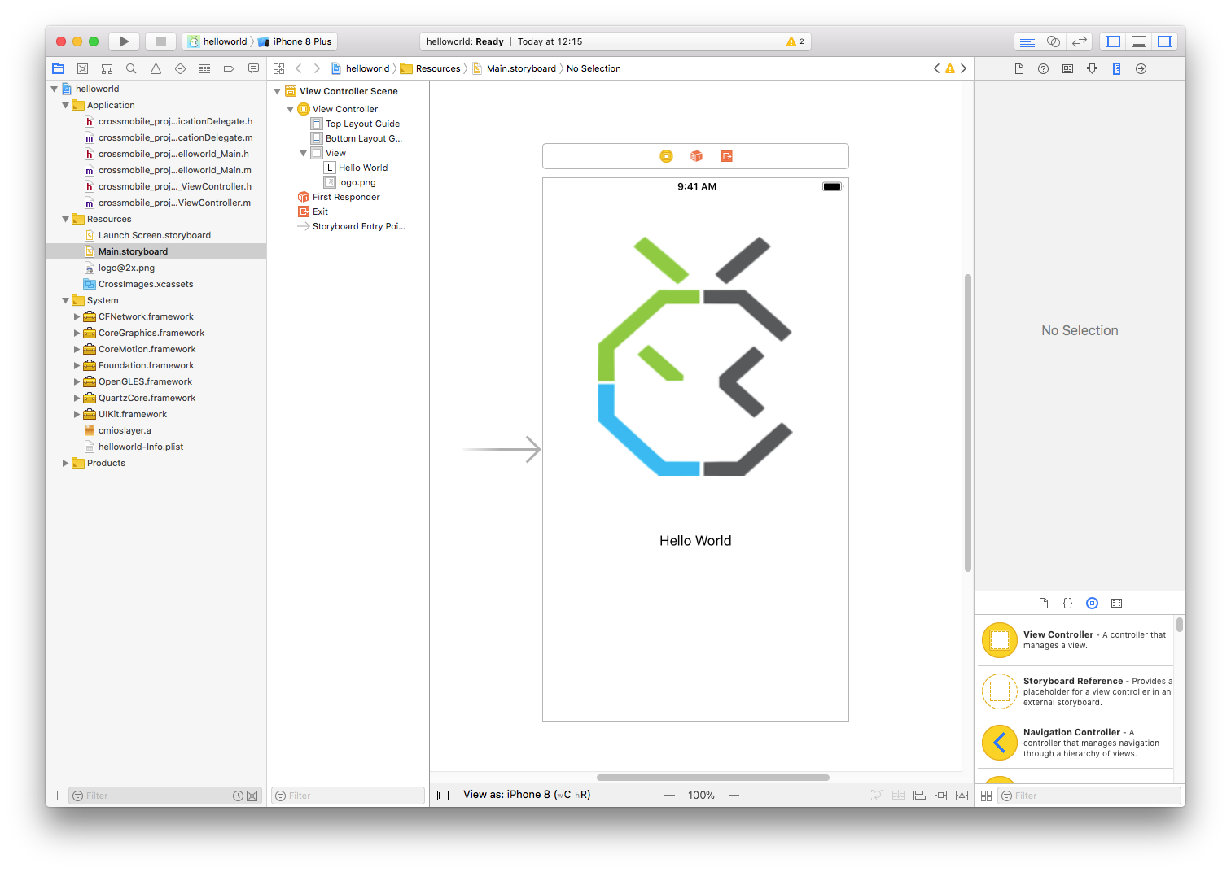Click the warnings count in activity bar
Screen dimensions: 1231x872
coord(795,41)
